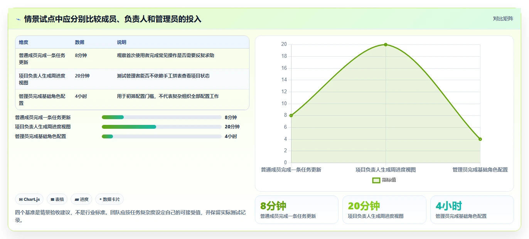529x239 pixels.
Task: Click the 数据 column header
Action: pos(80,42)
